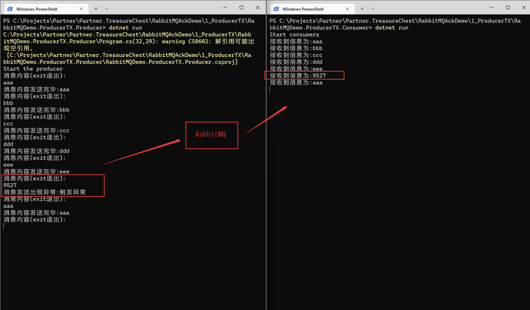The image size is (530, 310).
Task: Expand profile dropdown in left terminal
Action: point(107,9)
